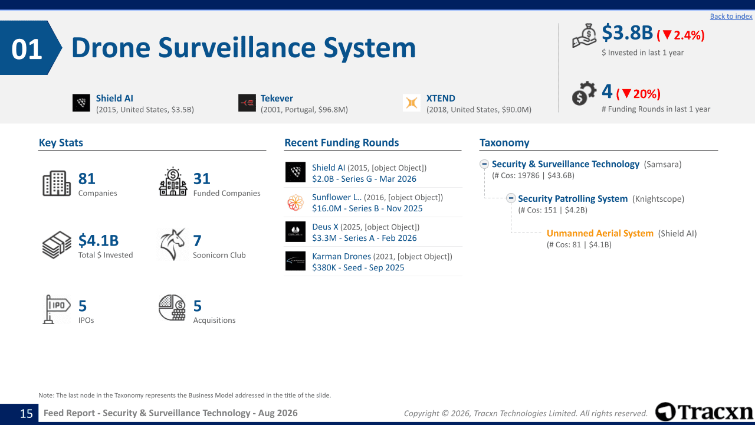Click the XTEND company logo
This screenshot has width=755, height=425.
point(412,103)
